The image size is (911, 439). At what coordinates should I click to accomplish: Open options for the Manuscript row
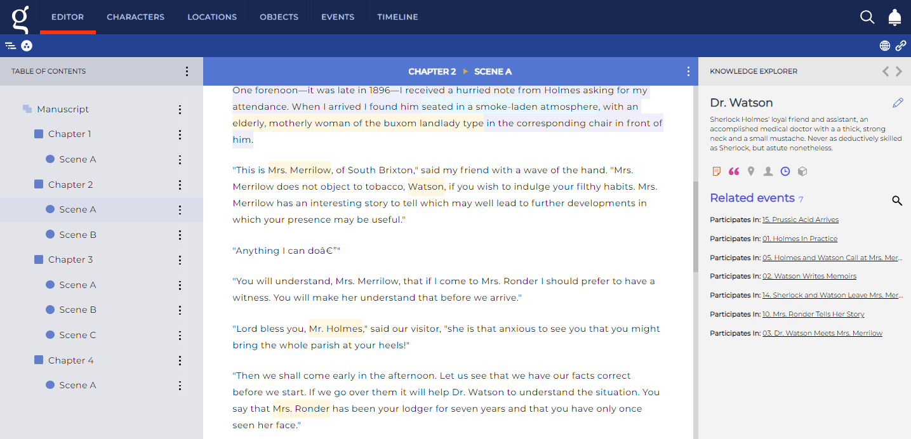pyautogui.click(x=180, y=110)
